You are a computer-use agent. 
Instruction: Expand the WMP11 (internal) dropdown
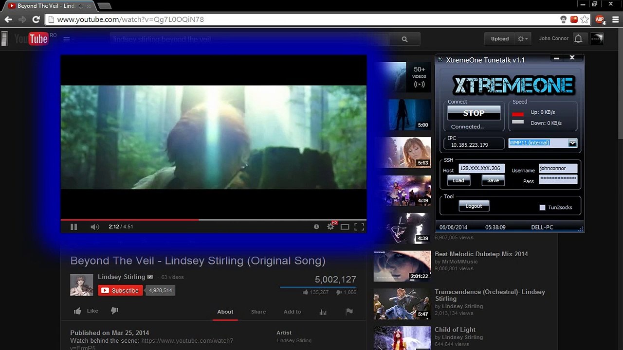coord(572,143)
